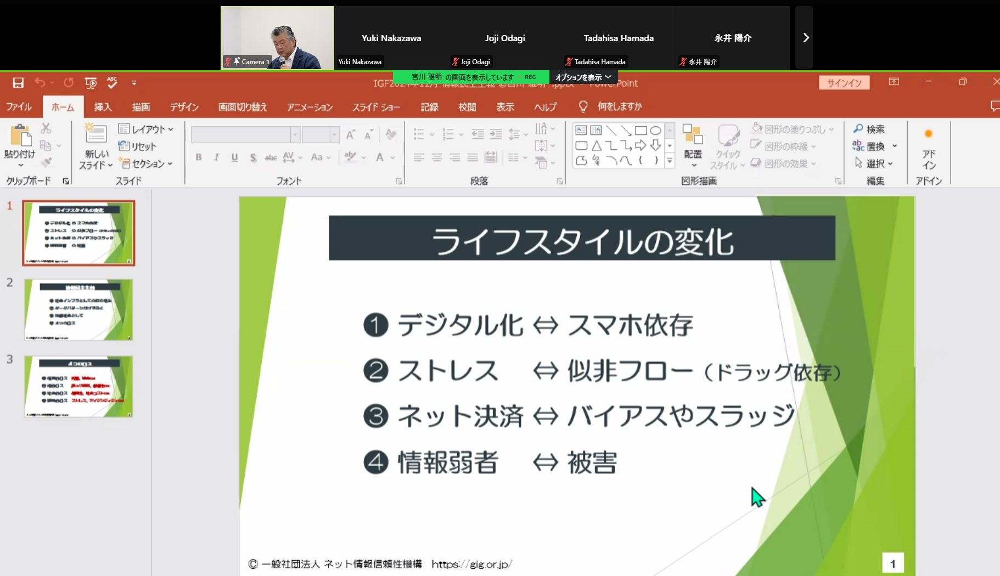Click the Sign in button
1000x576 pixels.
point(844,83)
